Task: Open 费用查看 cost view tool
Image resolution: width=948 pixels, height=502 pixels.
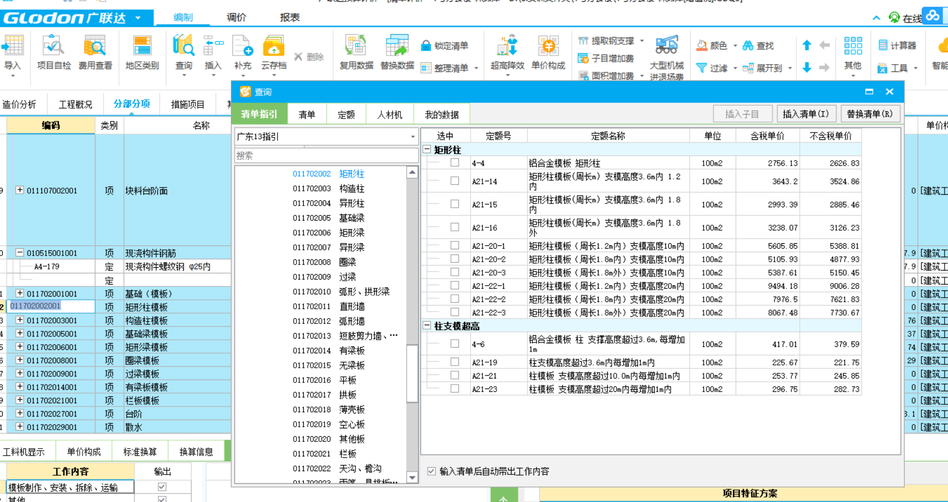Action: [x=95, y=46]
